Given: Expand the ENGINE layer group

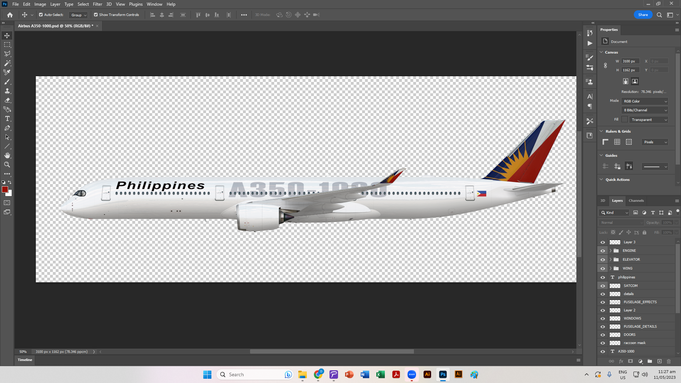Looking at the screenshot, I should (x=610, y=251).
